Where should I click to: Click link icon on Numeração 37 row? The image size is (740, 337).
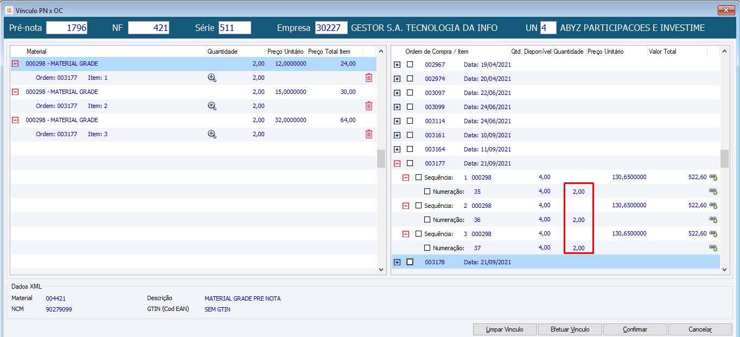point(713,247)
